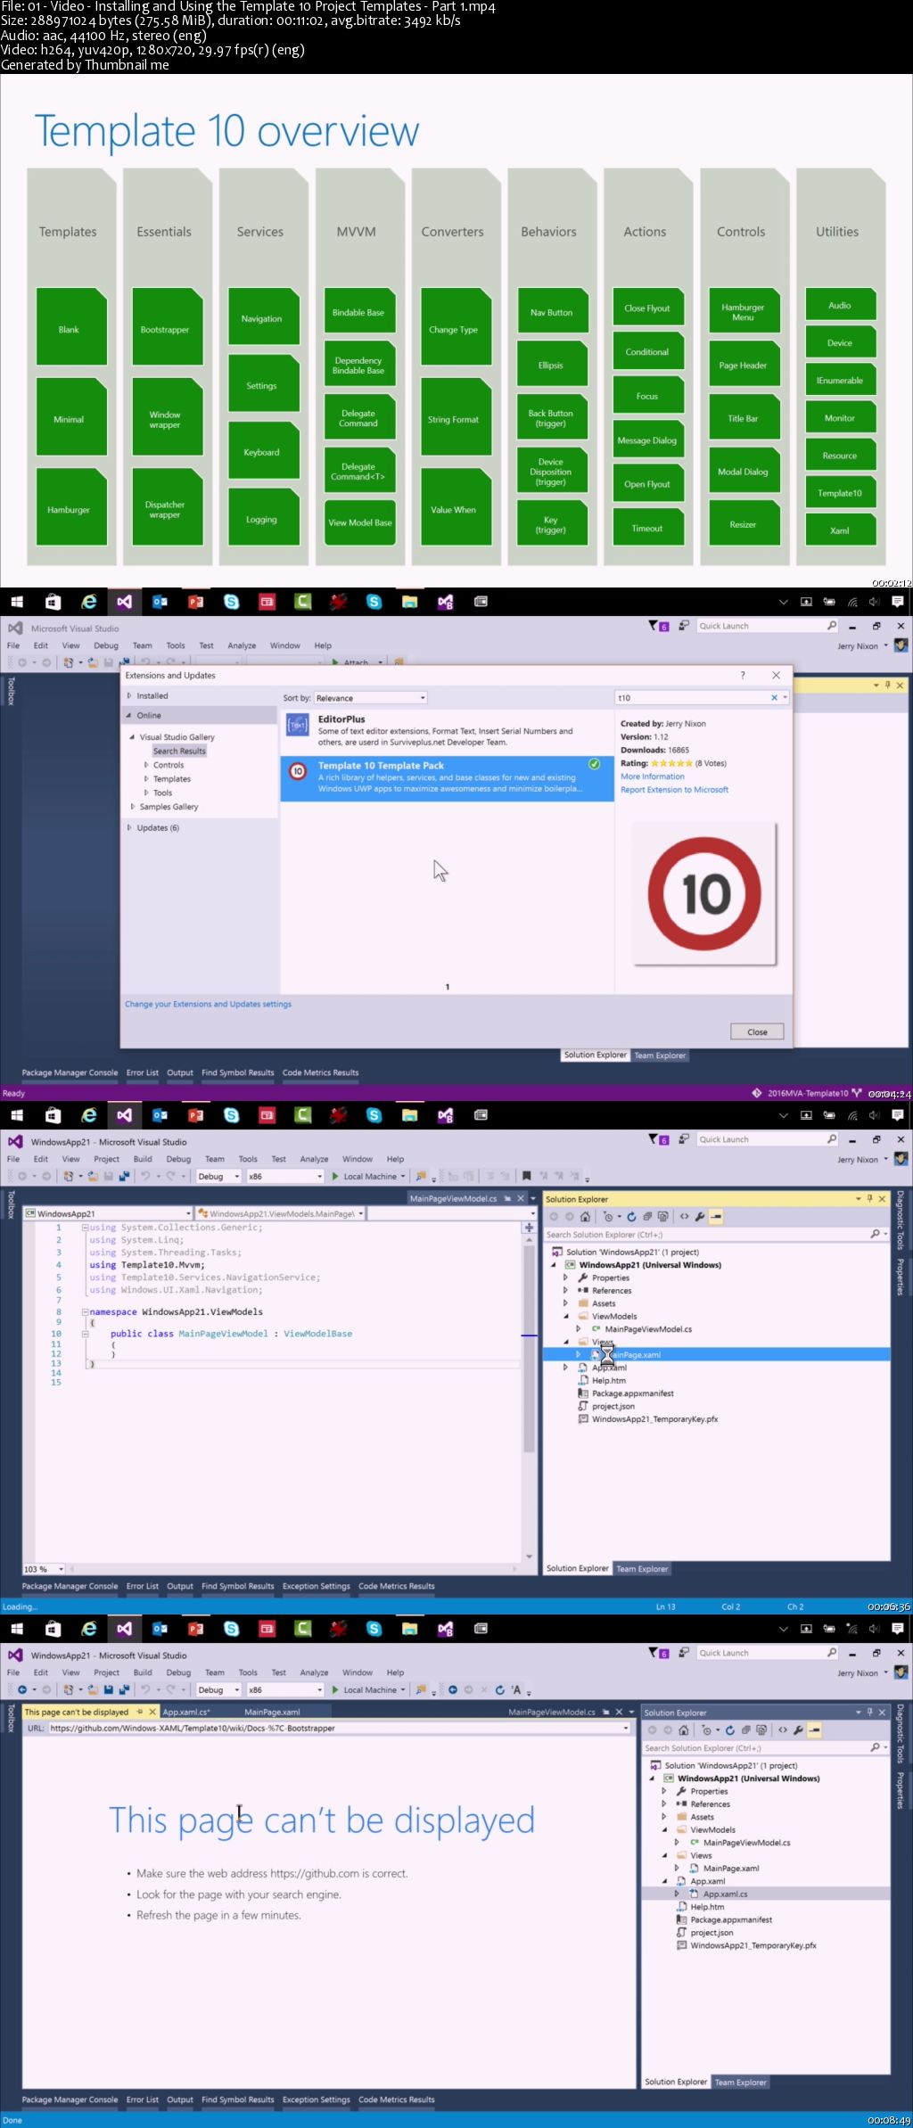Toggle outlining box beside first using line
Image resolution: width=913 pixels, height=2128 pixels.
(x=85, y=1228)
